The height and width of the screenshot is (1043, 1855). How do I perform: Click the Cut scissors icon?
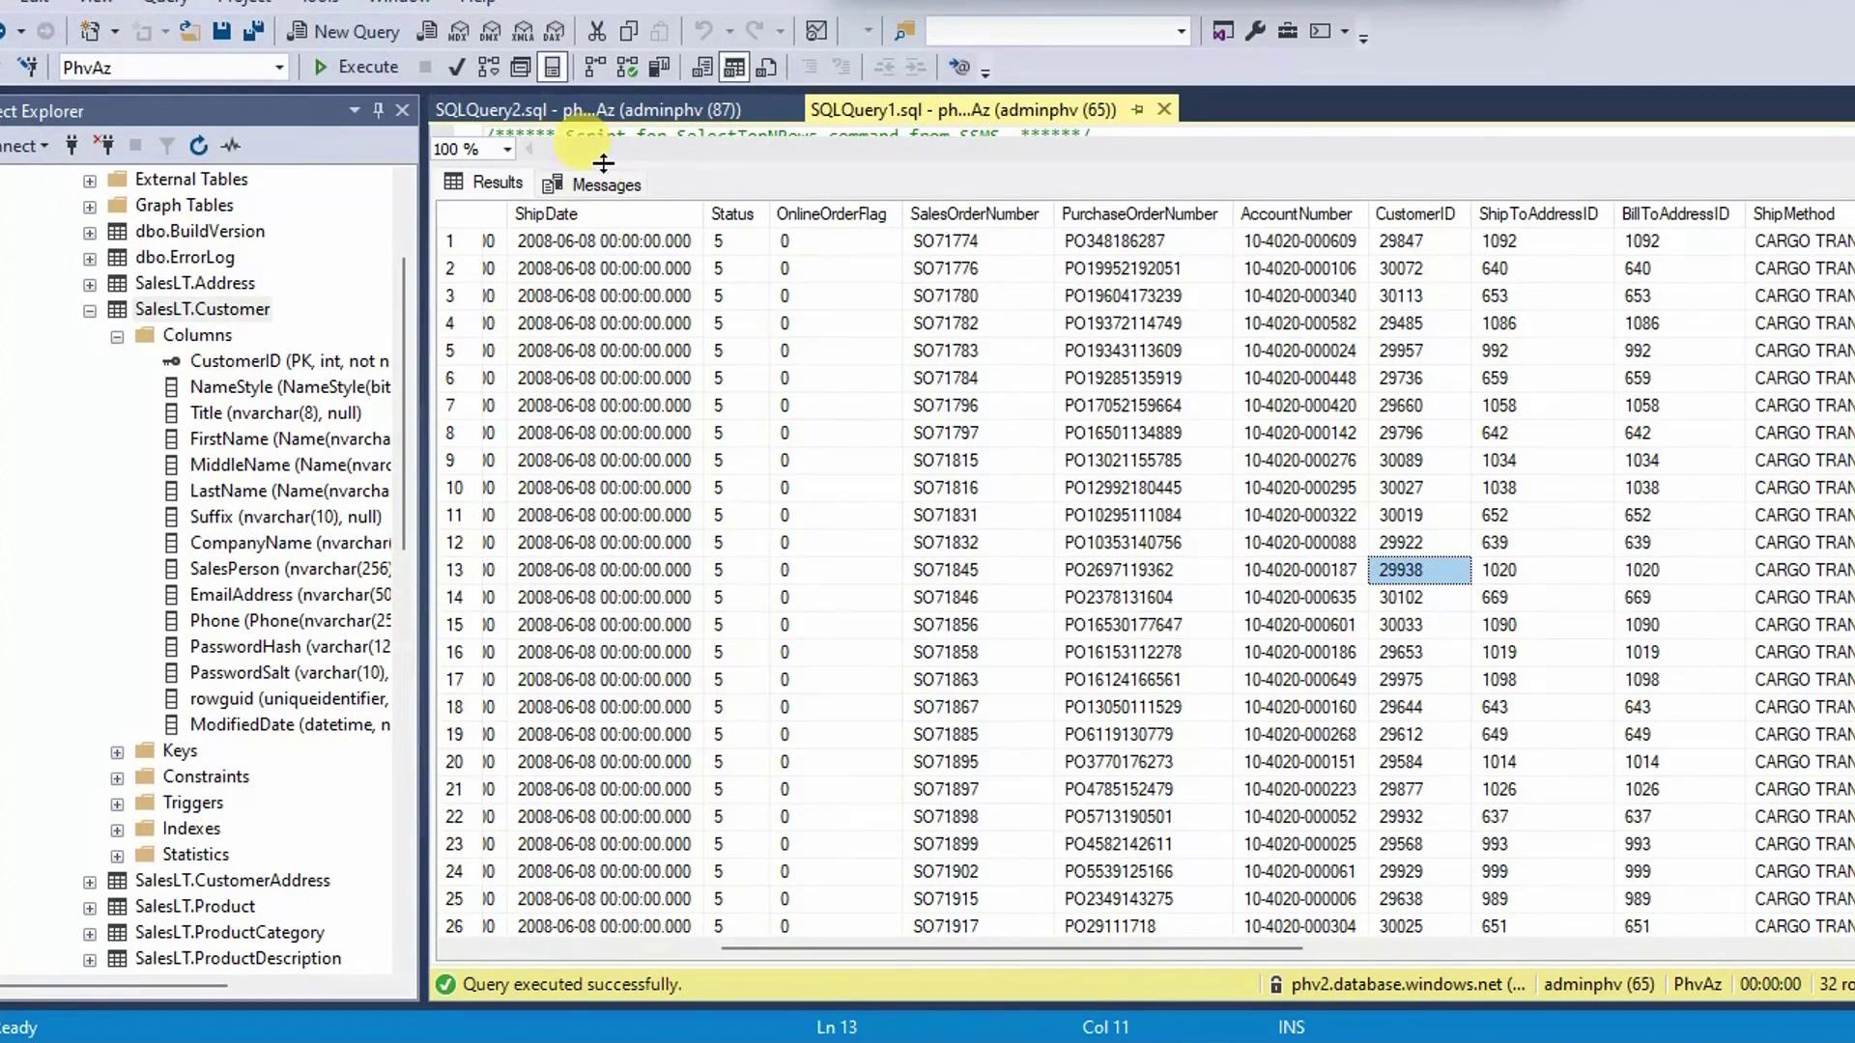point(597,32)
